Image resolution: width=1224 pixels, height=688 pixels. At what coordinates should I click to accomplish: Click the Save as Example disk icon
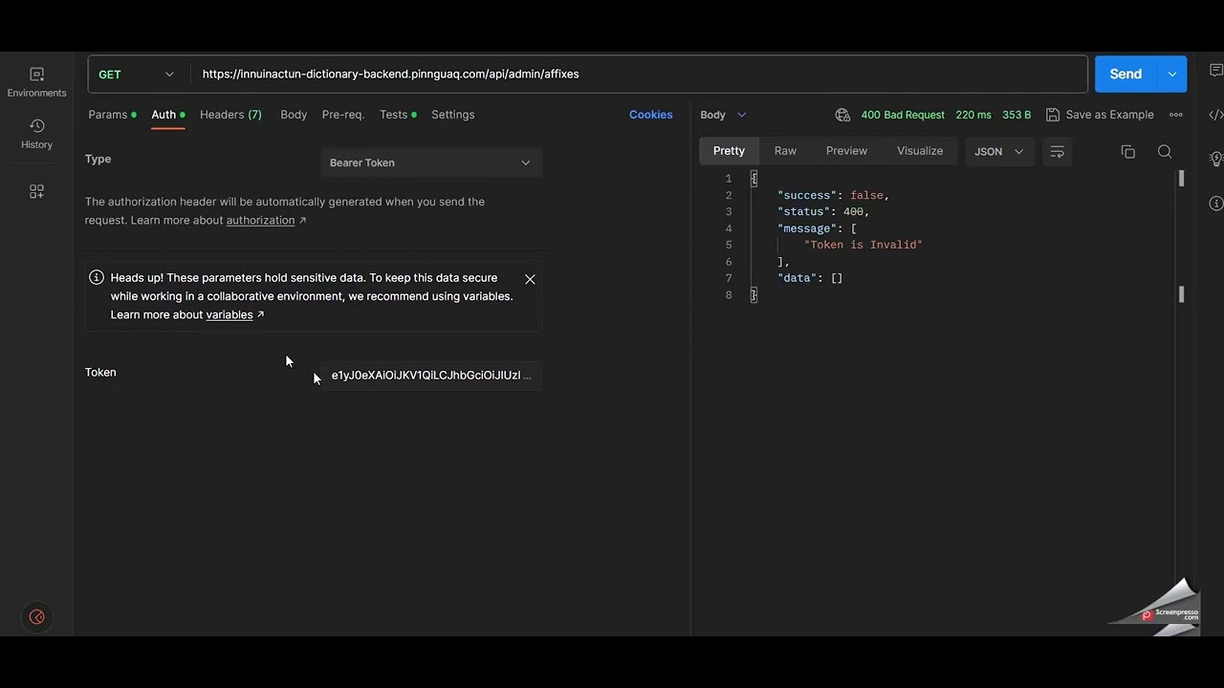point(1053,115)
